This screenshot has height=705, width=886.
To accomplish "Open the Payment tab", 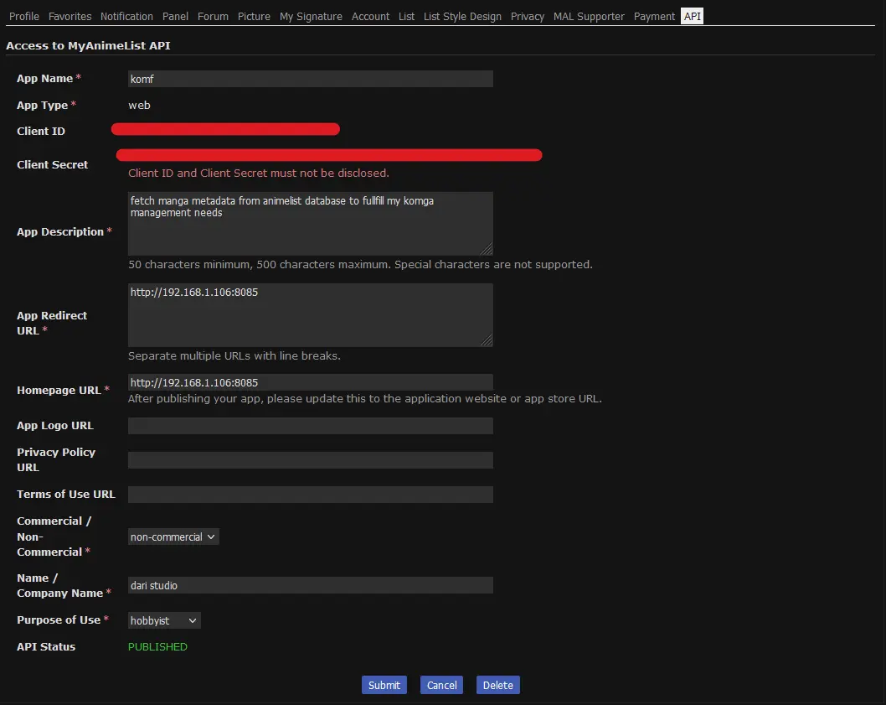I will tap(654, 16).
